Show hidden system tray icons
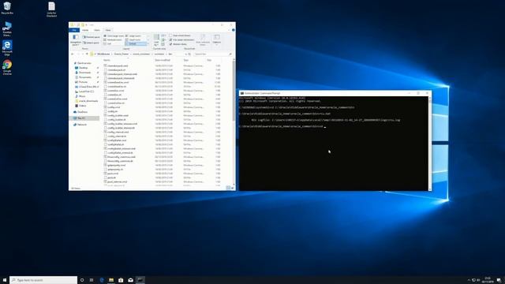The height and width of the screenshot is (284, 505). coord(469,280)
